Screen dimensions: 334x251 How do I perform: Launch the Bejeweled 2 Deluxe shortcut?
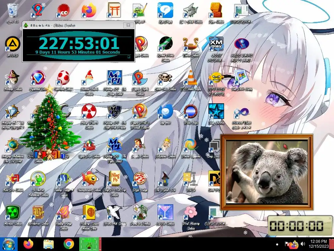pos(38,10)
